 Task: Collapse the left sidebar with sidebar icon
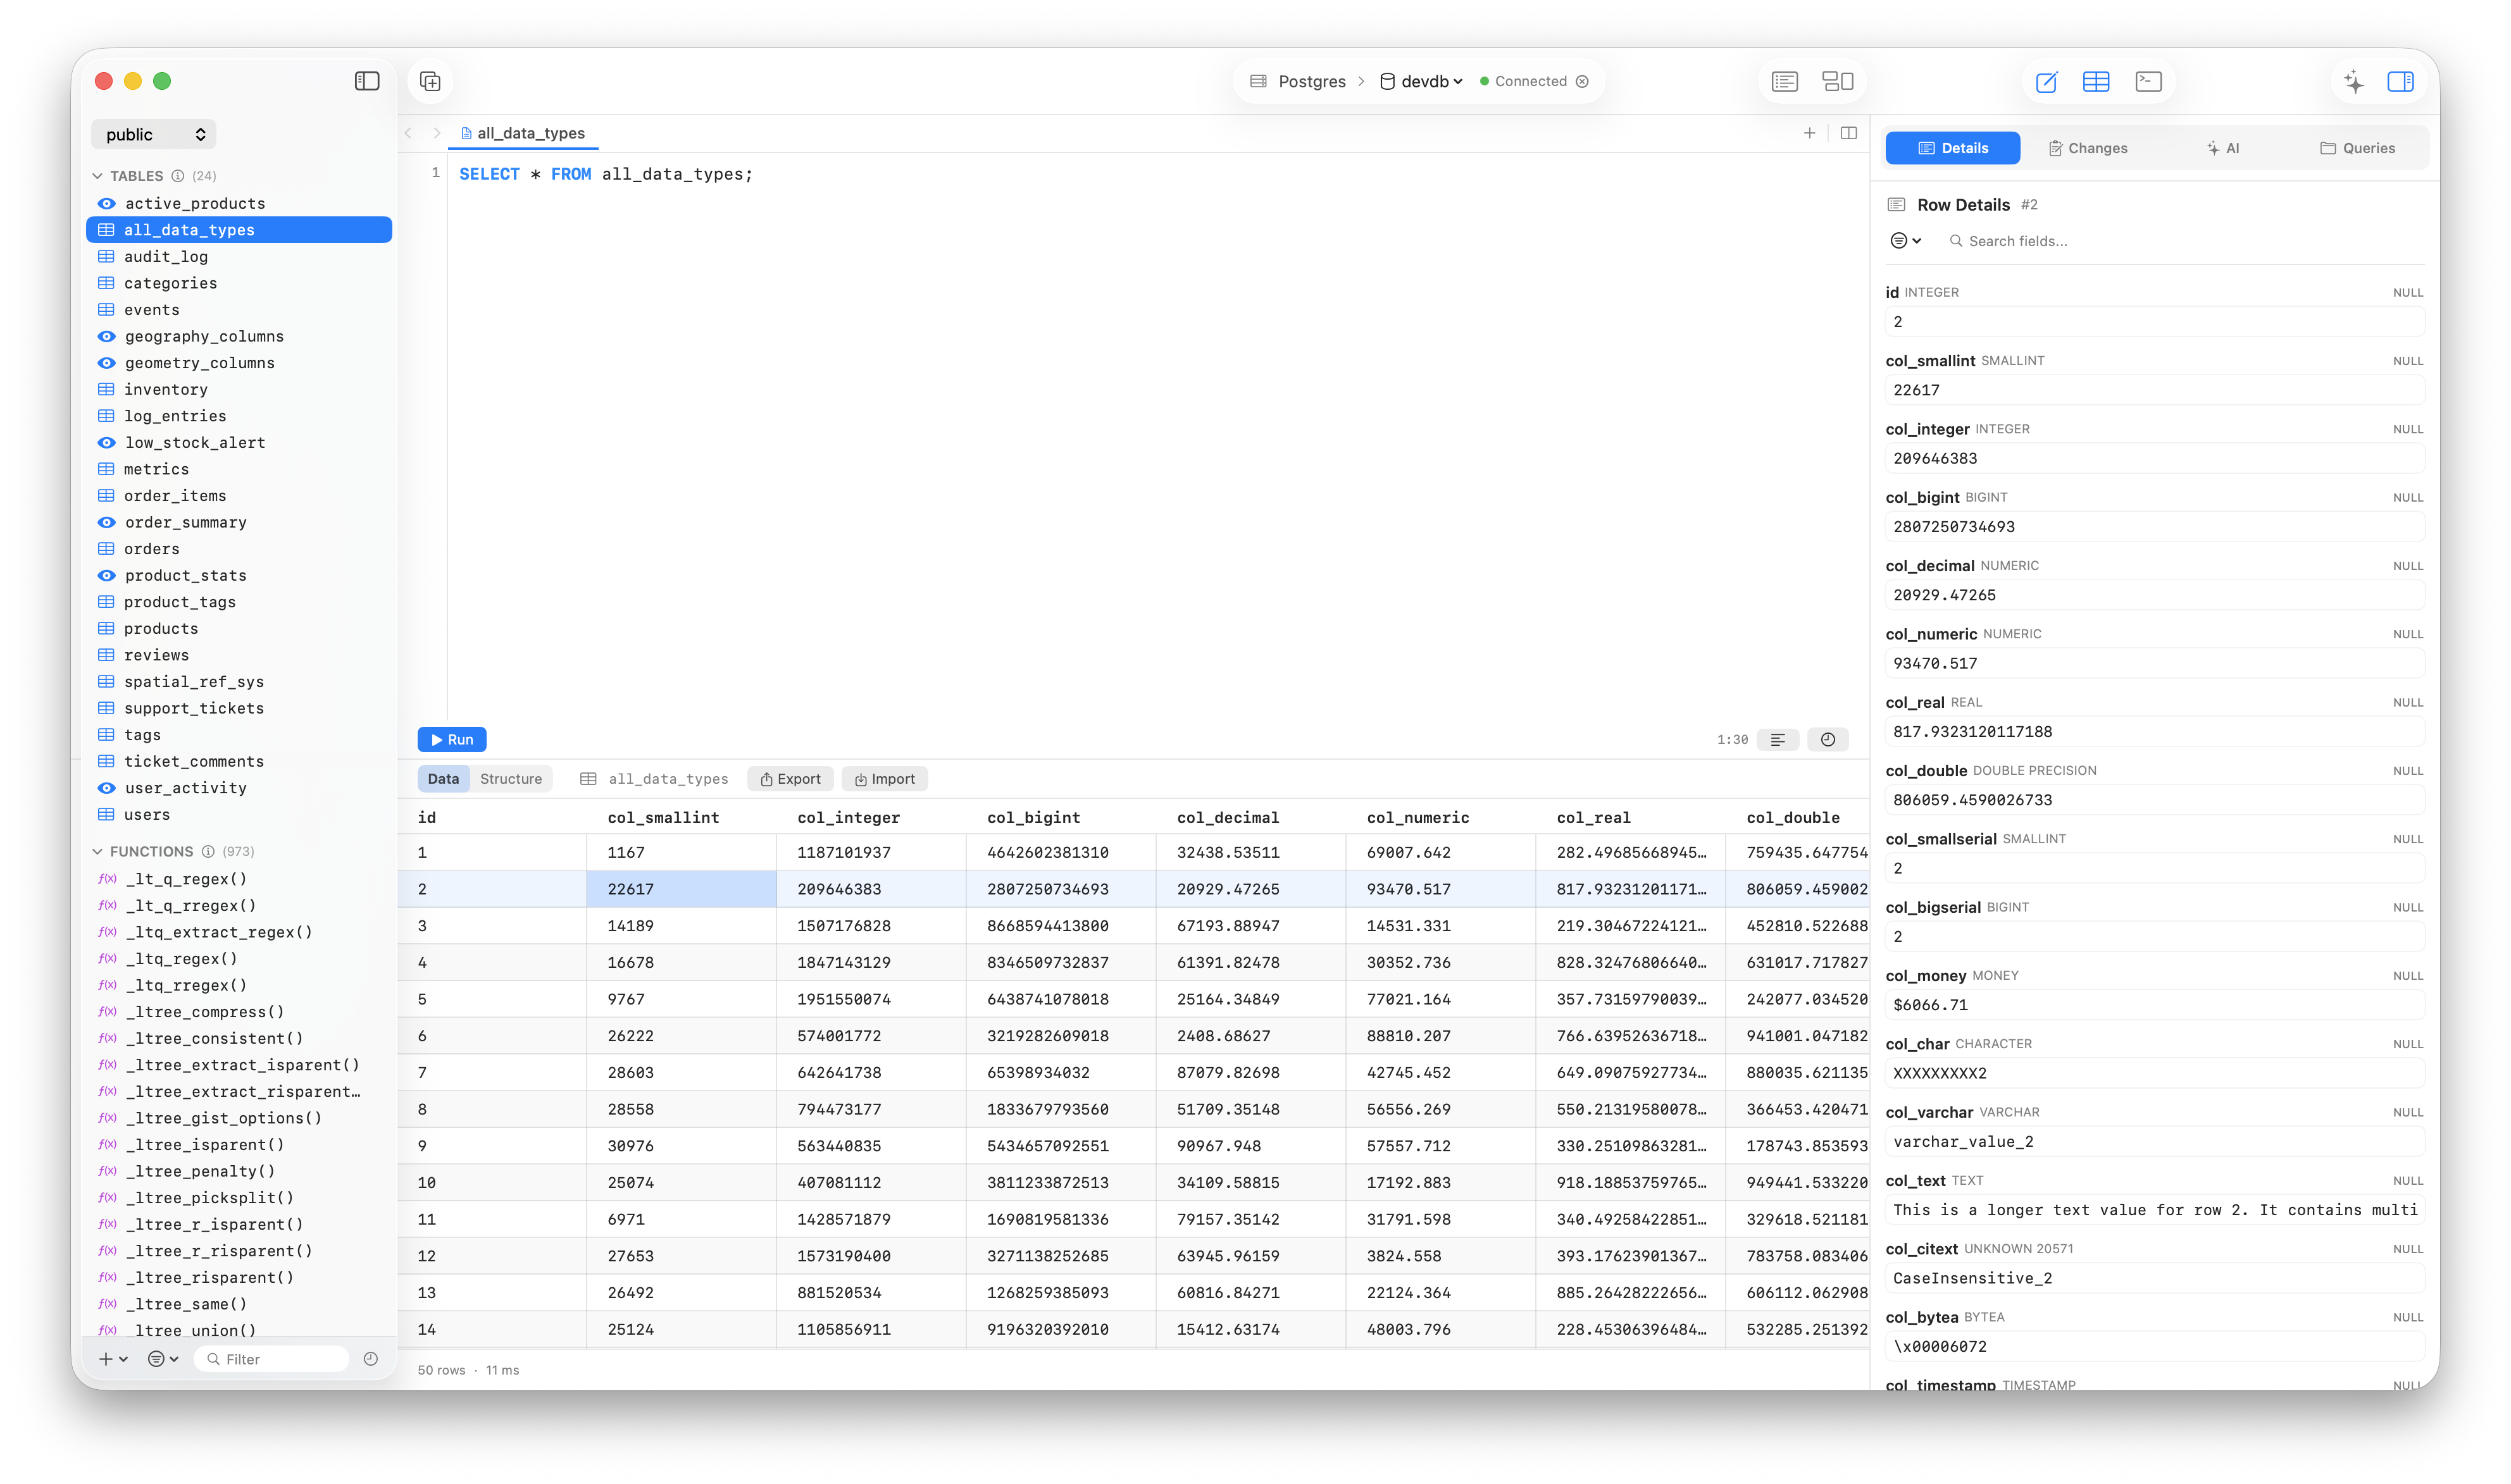[x=366, y=81]
